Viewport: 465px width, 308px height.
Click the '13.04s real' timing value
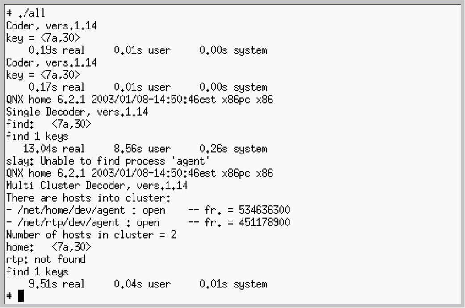coord(54,149)
